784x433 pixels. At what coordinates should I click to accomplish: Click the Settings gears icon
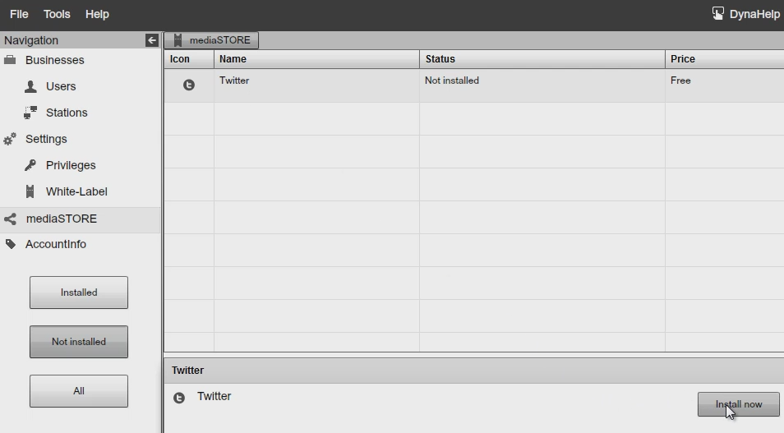coord(10,140)
